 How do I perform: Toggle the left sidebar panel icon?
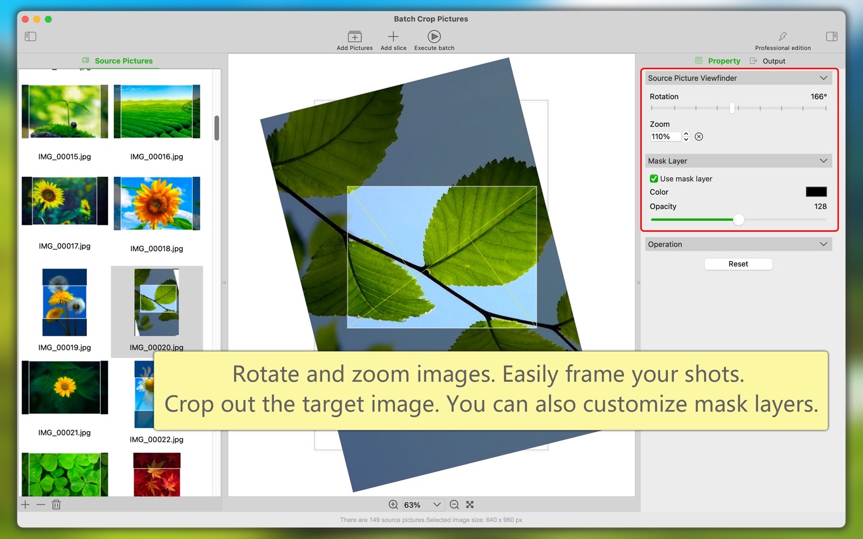30,37
